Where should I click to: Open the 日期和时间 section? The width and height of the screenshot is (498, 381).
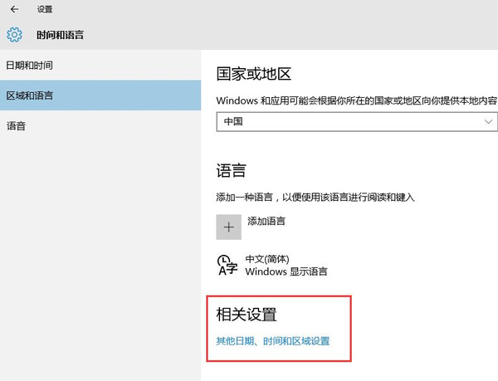tap(100, 66)
